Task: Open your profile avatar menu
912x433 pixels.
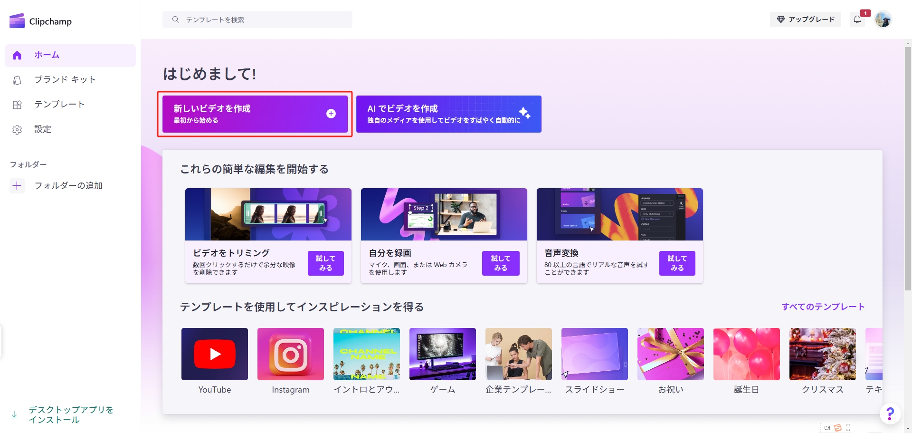Action: pyautogui.click(x=884, y=19)
